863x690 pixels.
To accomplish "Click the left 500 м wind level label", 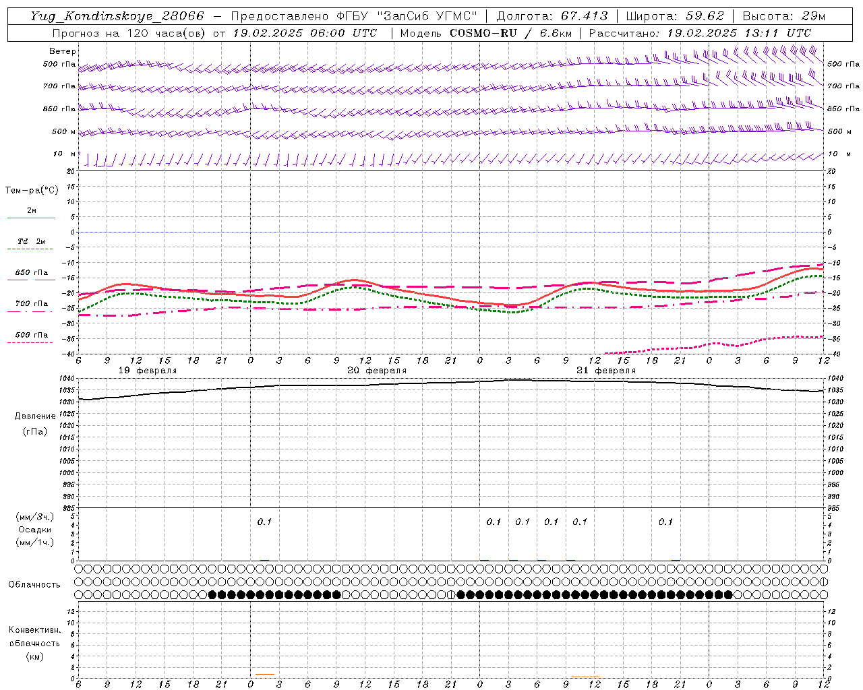I will pos(64,132).
